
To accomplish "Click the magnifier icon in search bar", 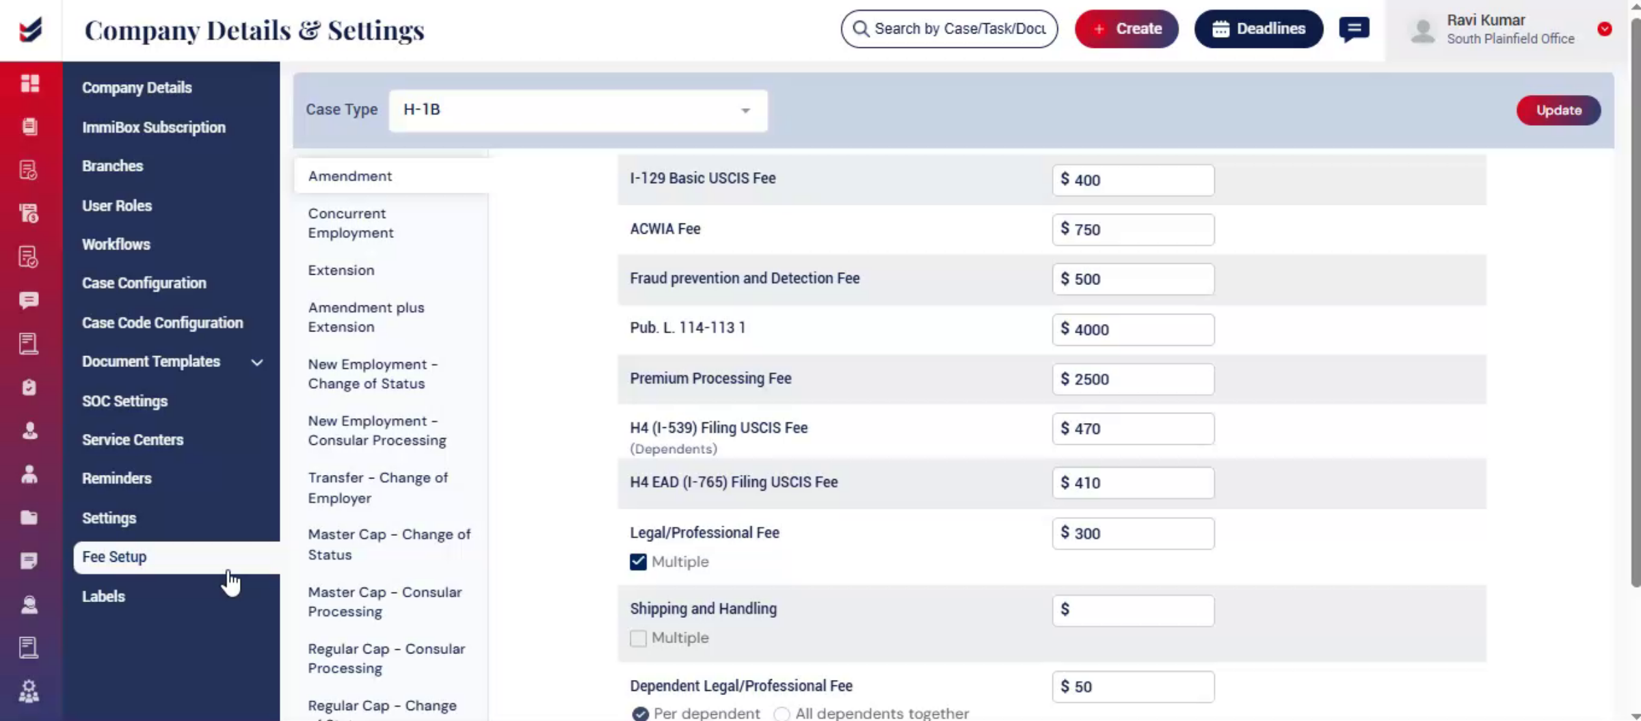I will pos(862,29).
